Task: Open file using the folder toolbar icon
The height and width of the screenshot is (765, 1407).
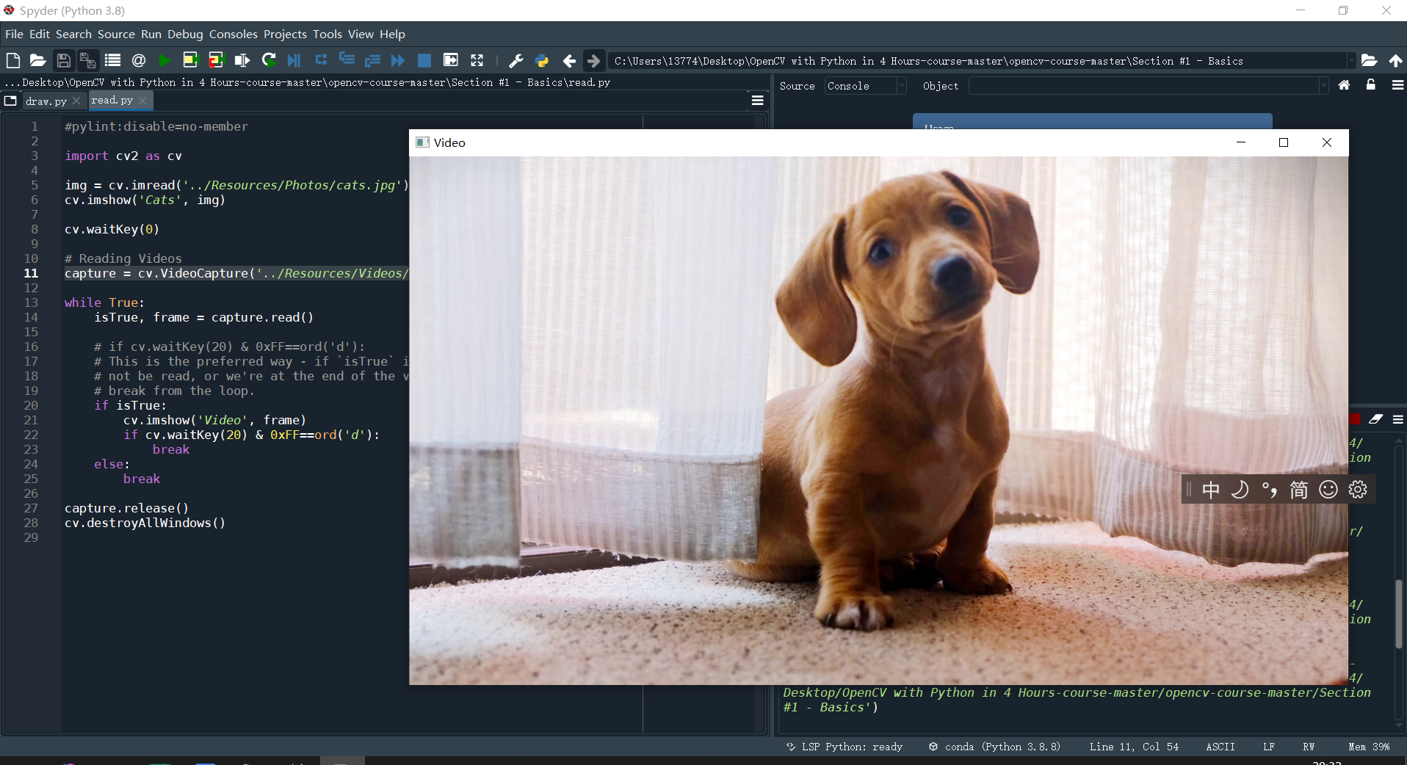Action: (37, 60)
